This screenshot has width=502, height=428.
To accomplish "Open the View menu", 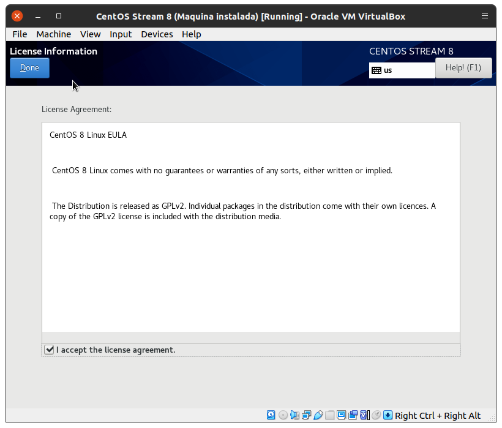I will point(90,34).
